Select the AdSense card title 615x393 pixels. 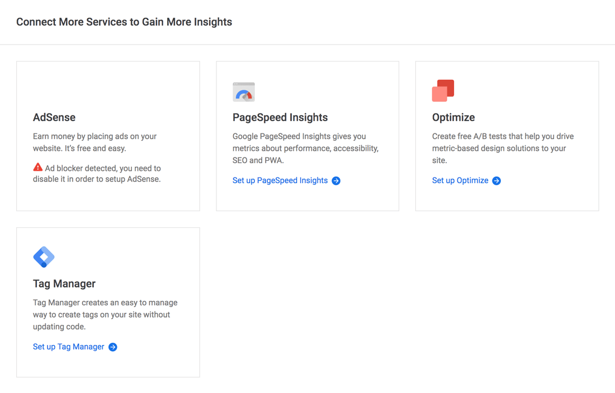click(54, 117)
